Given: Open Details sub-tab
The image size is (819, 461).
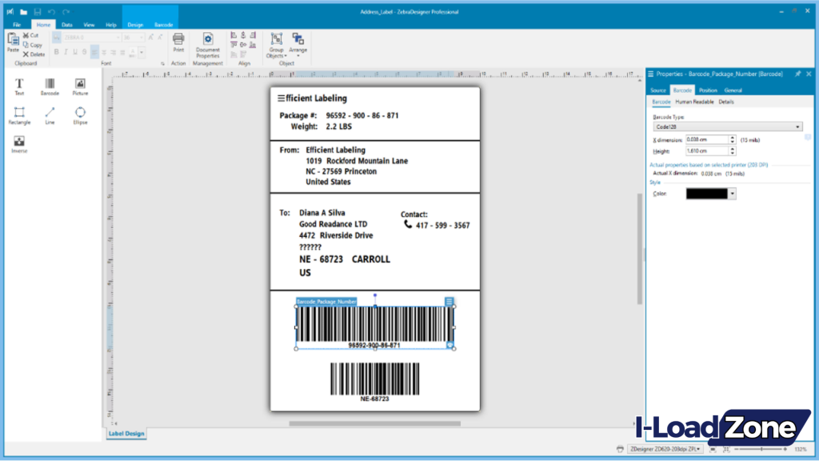Looking at the screenshot, I should tap(726, 102).
